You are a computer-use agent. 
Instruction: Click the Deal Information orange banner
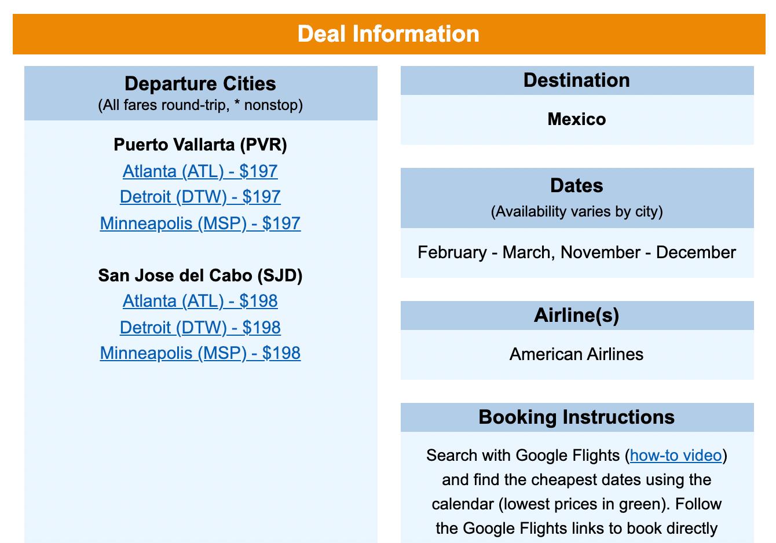click(x=389, y=34)
